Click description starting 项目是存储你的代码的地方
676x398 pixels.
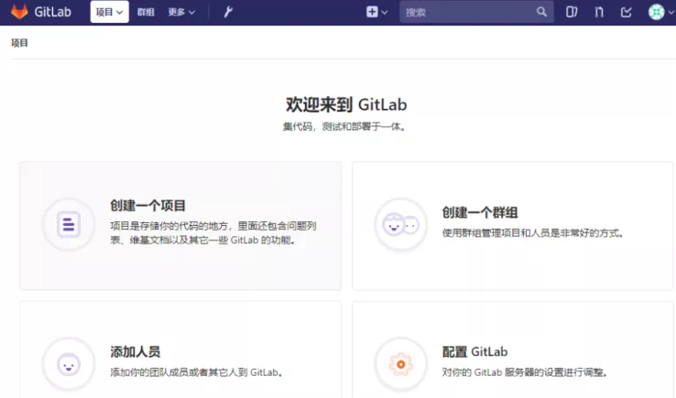(213, 233)
